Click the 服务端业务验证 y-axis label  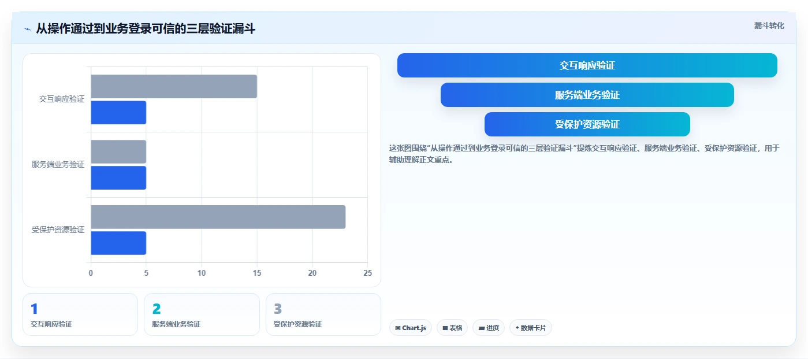point(58,165)
